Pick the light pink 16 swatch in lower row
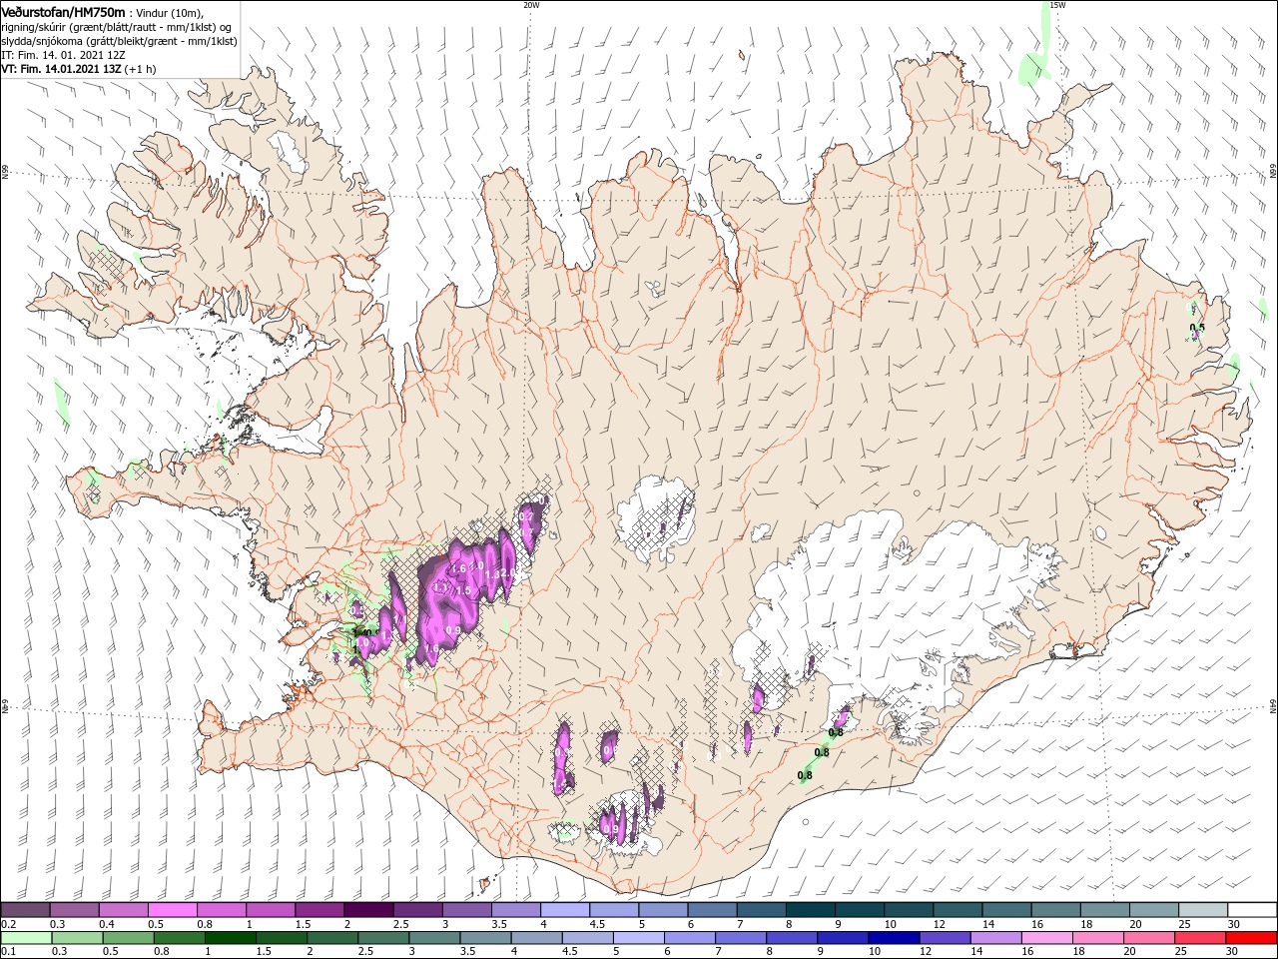 coord(1046,938)
